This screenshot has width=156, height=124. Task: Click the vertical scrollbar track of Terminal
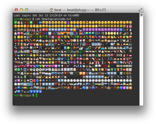141,61
